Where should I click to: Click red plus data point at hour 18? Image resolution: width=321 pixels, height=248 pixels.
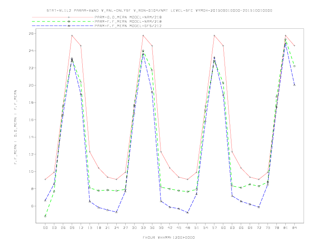pos(98,168)
